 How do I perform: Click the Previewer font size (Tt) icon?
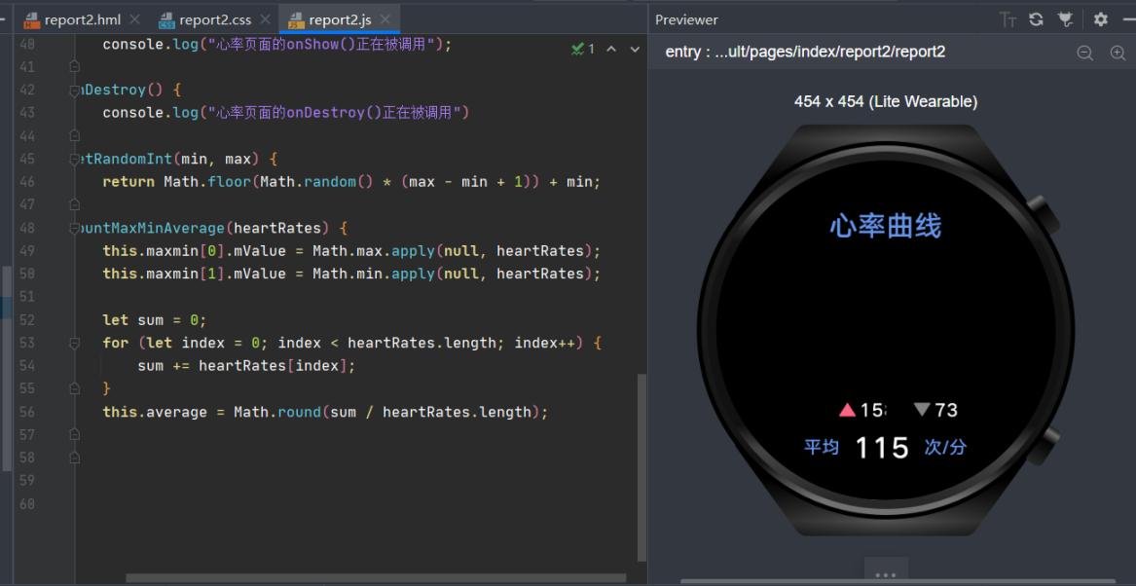pyautogui.click(x=1008, y=19)
